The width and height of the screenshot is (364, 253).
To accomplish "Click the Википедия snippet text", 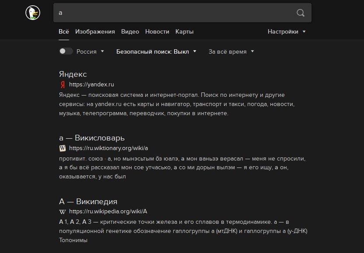I will point(183,231).
